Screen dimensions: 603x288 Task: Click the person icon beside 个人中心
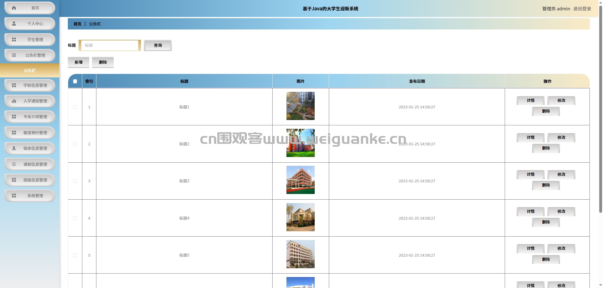click(x=14, y=24)
